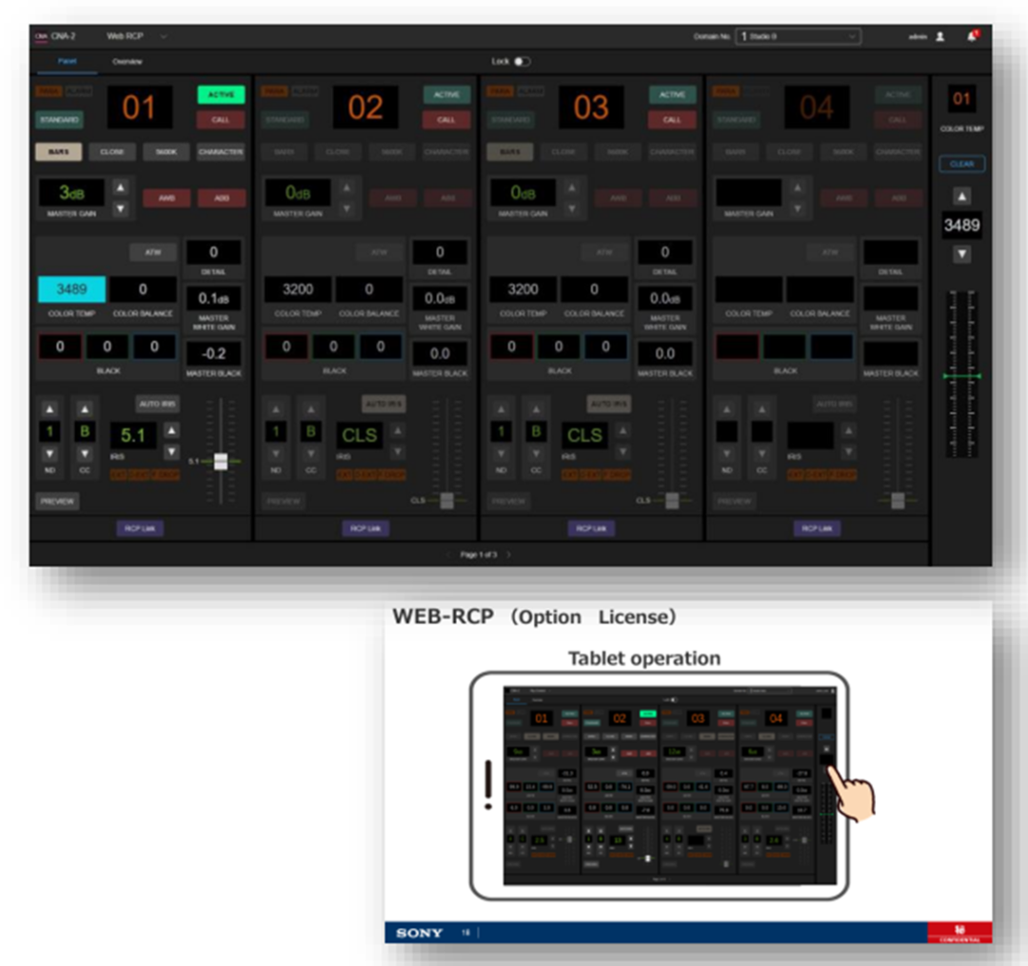The height and width of the screenshot is (966, 1028).
Task: Open the Domain No. dropdown
Action: point(798,37)
